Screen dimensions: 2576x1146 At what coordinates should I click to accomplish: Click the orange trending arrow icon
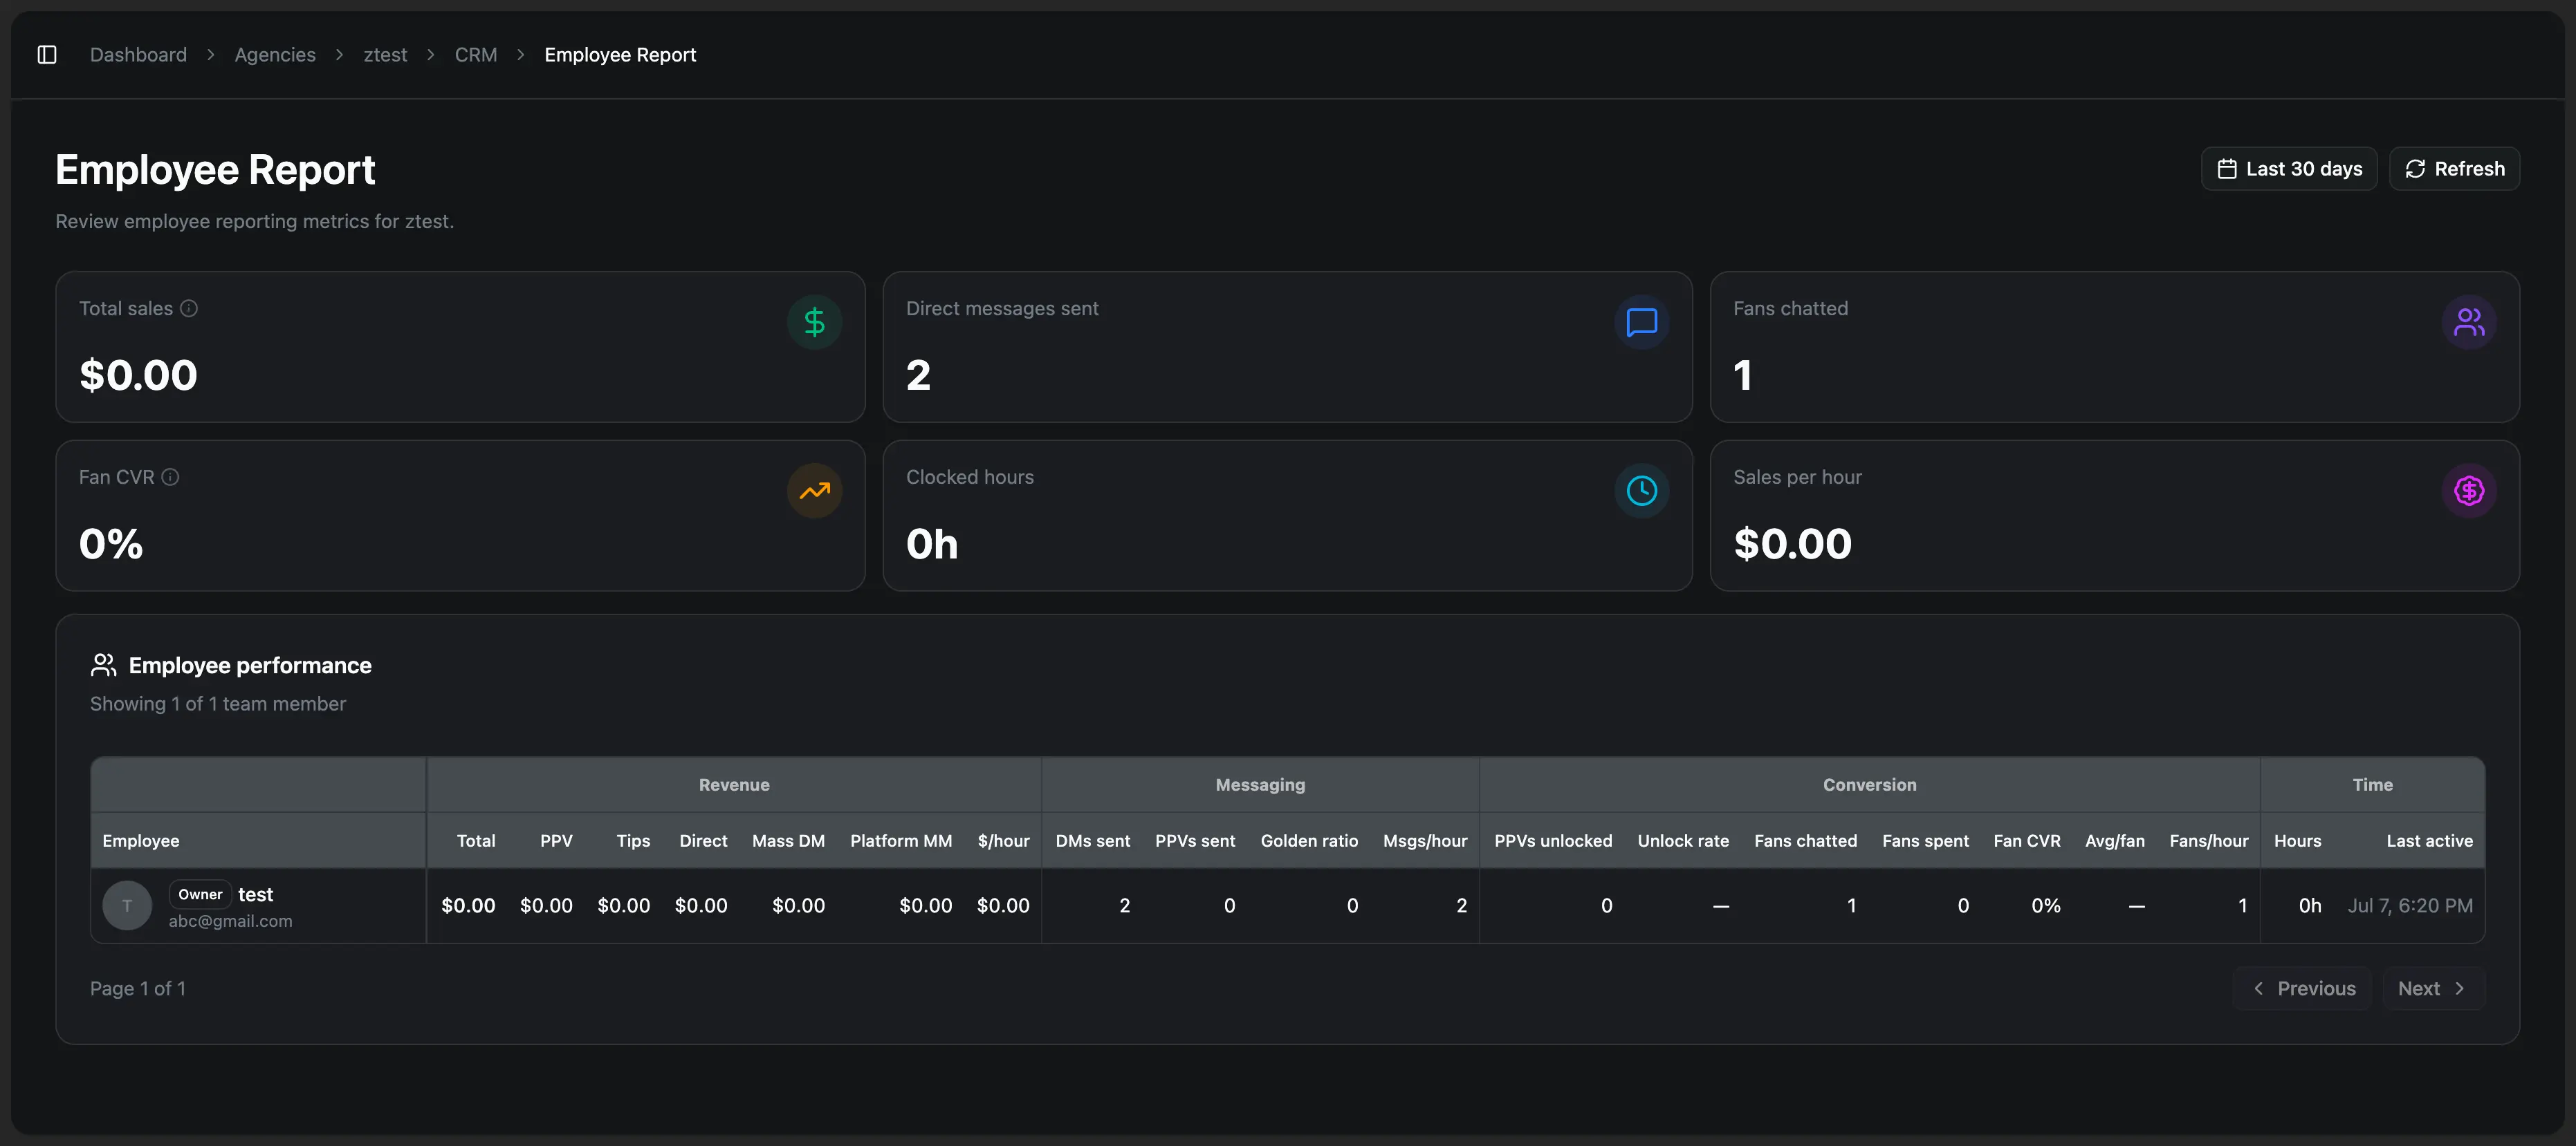coord(814,491)
